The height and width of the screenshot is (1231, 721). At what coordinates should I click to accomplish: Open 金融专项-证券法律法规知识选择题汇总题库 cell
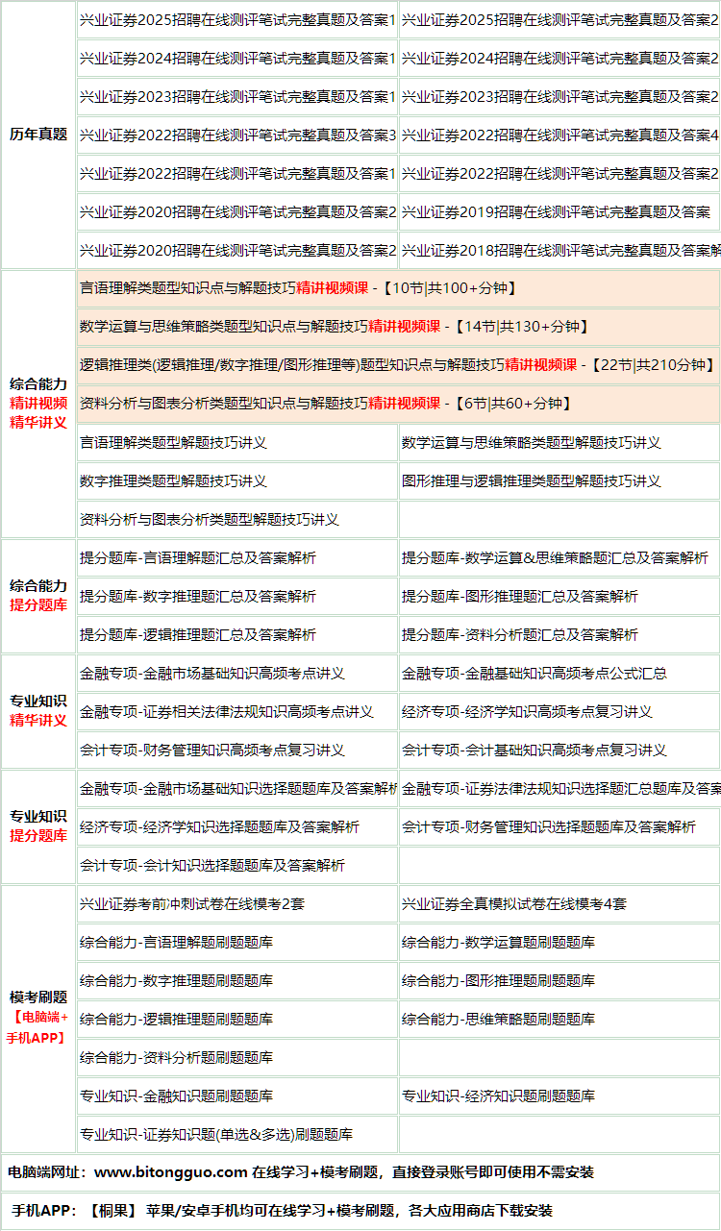(559, 789)
